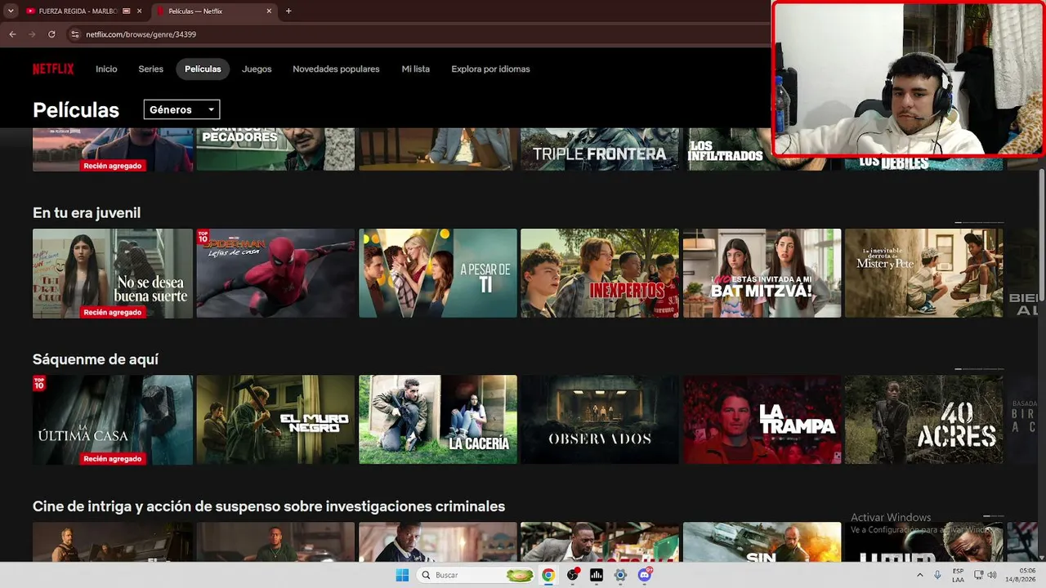Viewport: 1046px width, 588px height.
Task: Open the volume tray icon
Action: click(992, 575)
